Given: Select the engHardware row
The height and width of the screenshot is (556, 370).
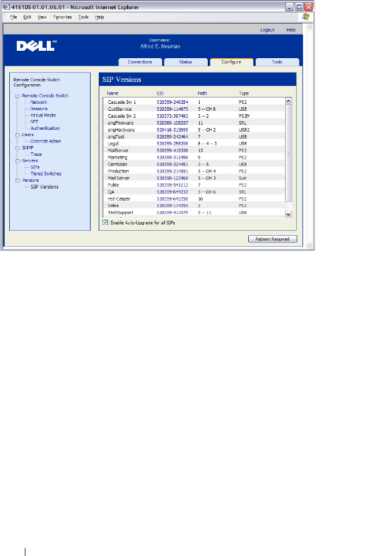Looking at the screenshot, I should [194, 130].
